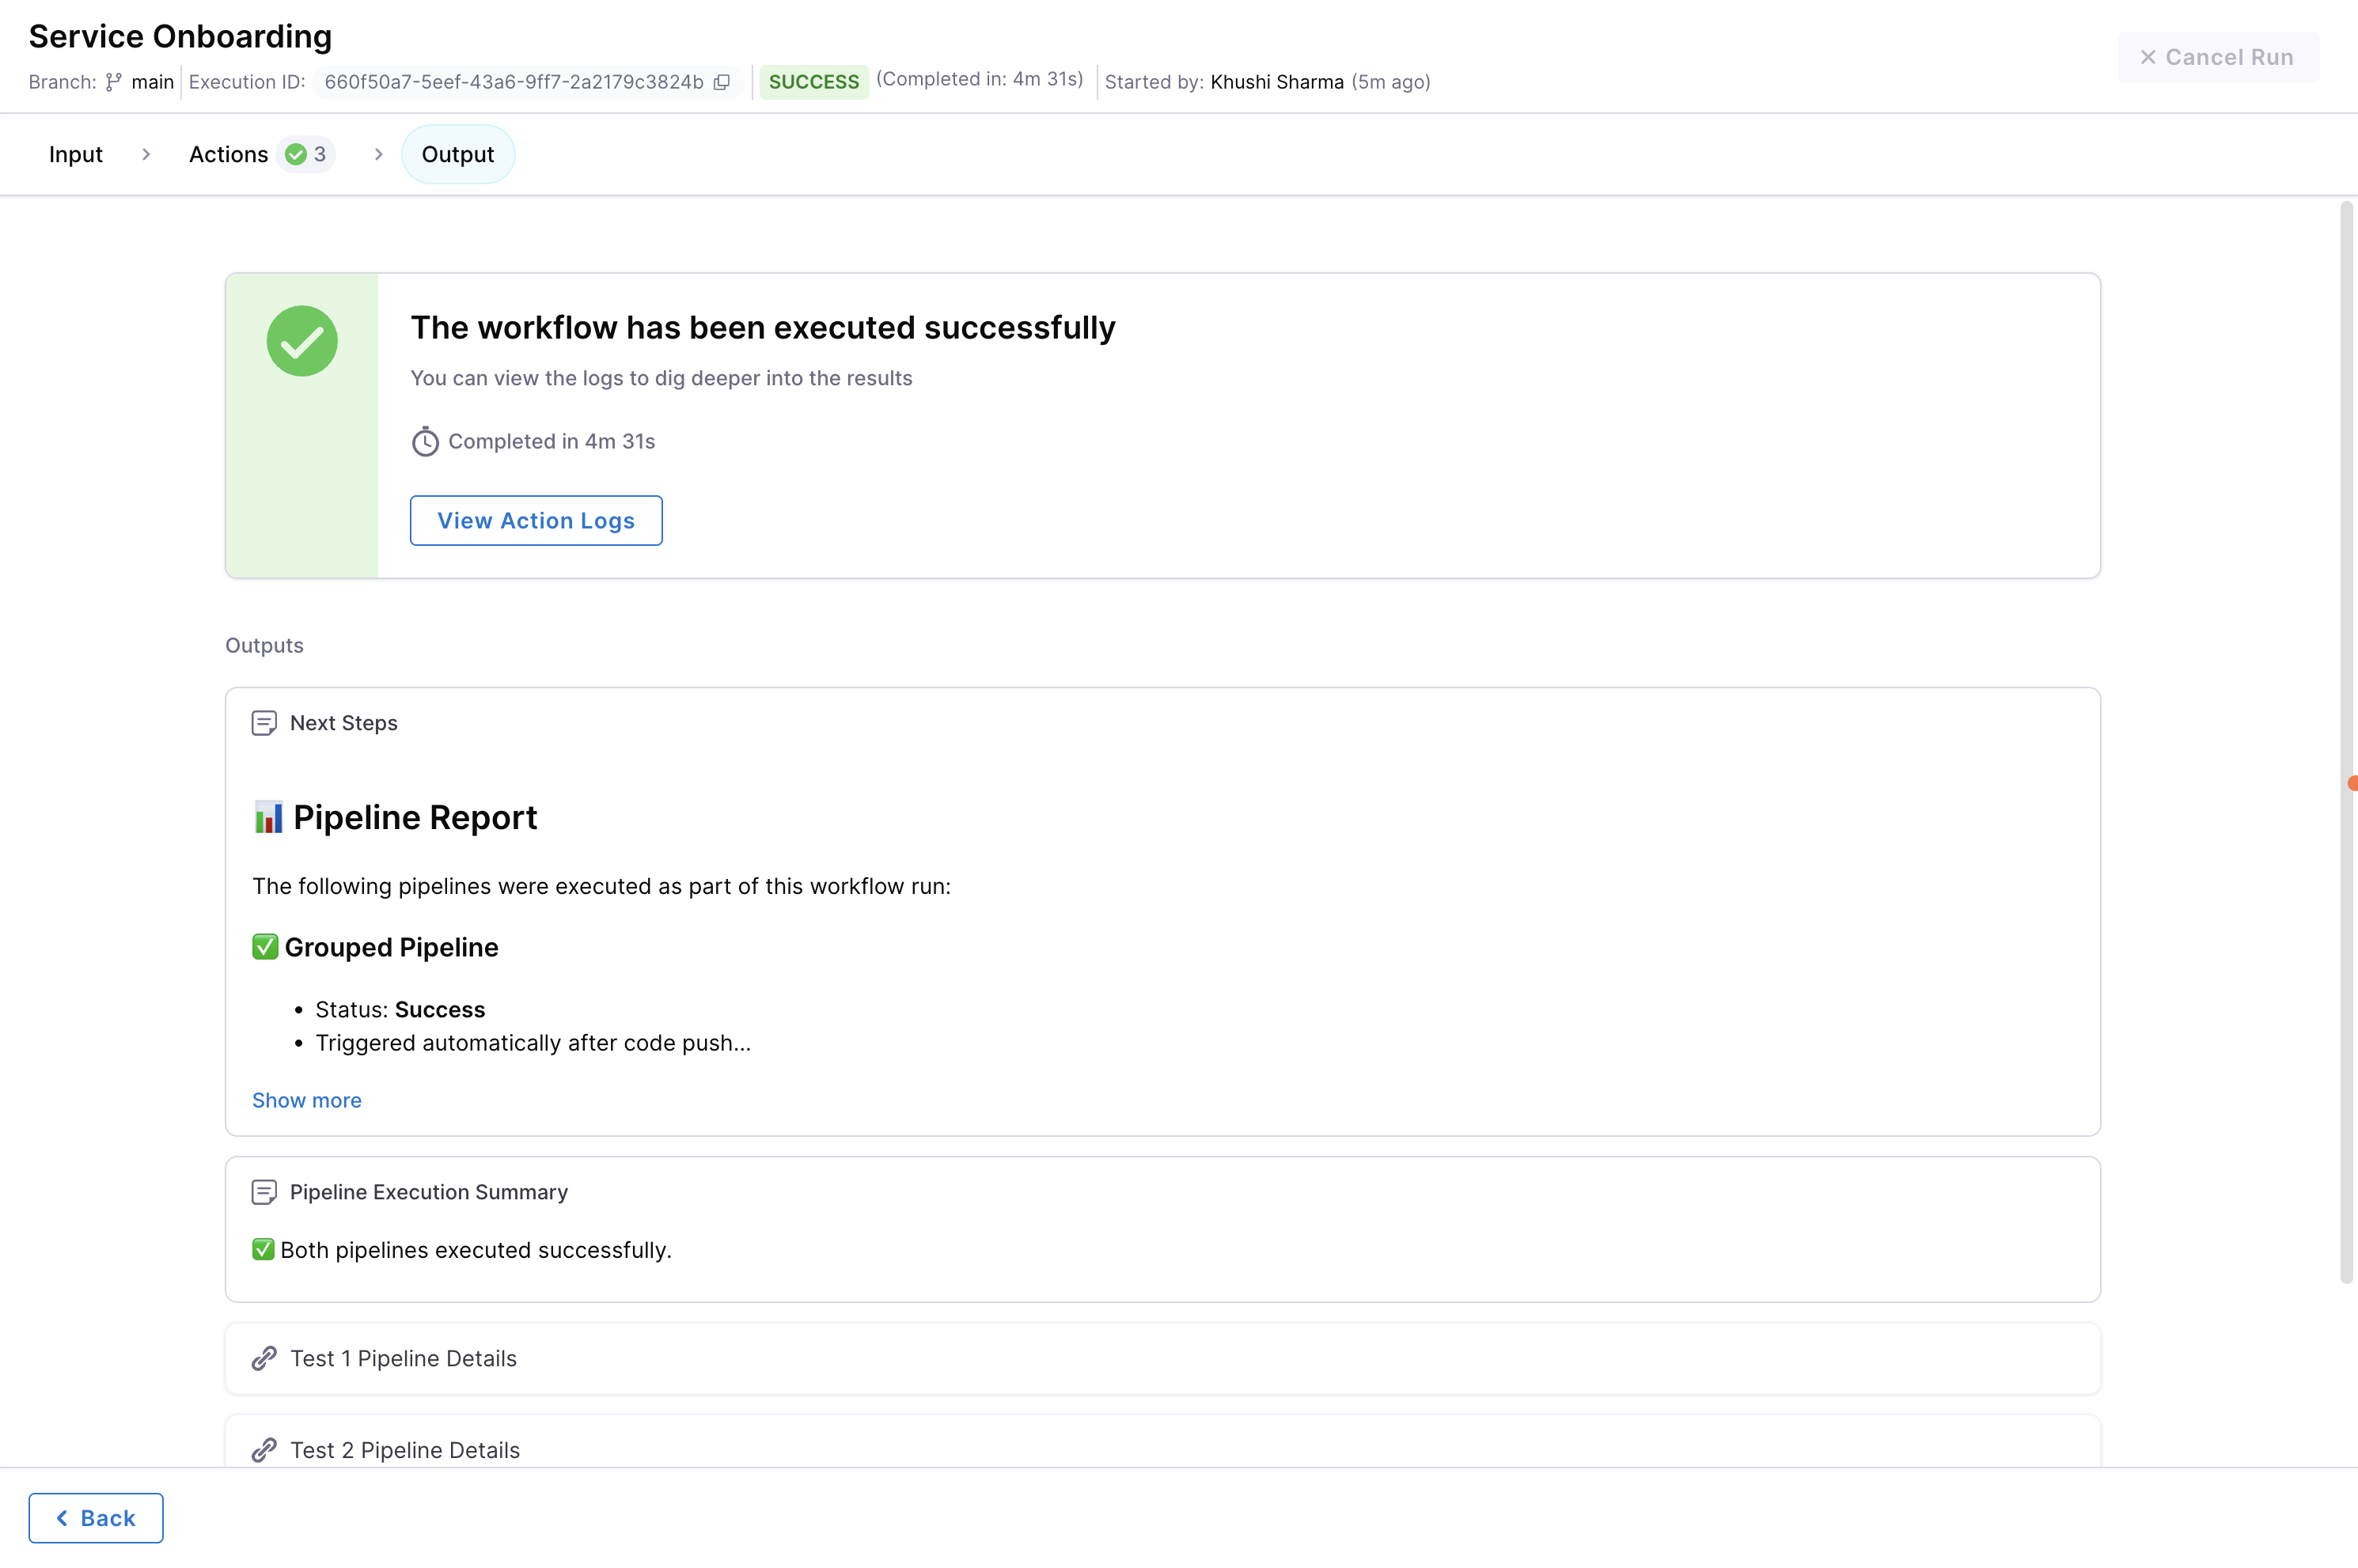Image resolution: width=2358 pixels, height=1568 pixels.
Task: Switch to the Input step tab
Action: 76,154
